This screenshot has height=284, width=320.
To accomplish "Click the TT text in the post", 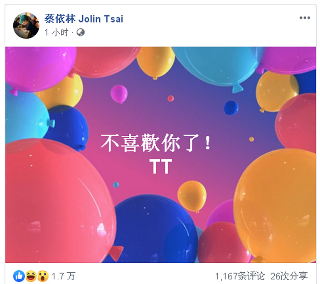I will coord(160,166).
